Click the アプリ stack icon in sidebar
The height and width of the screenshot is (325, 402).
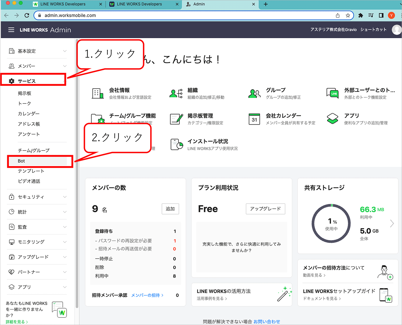(12, 287)
